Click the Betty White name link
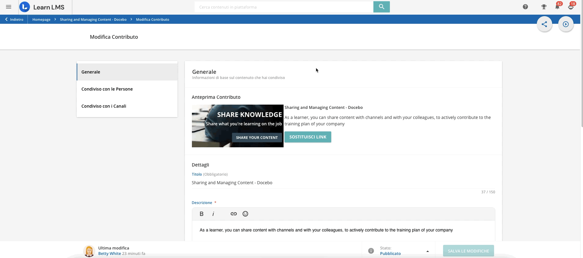 (109, 253)
